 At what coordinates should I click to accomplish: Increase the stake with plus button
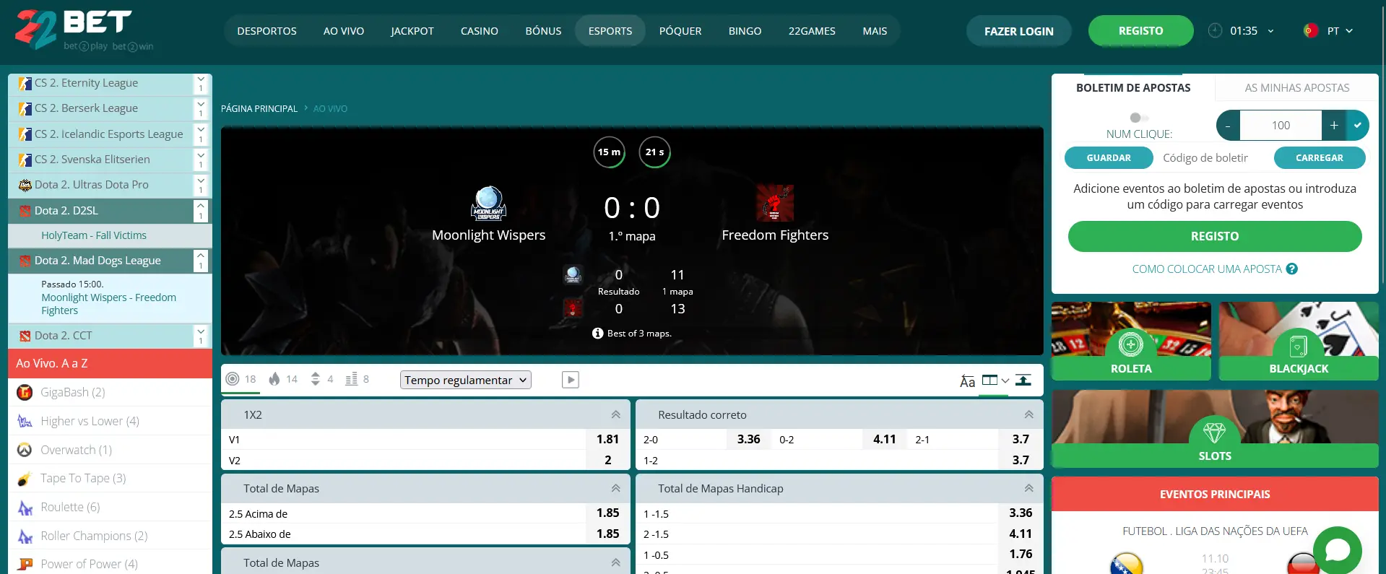tap(1334, 125)
